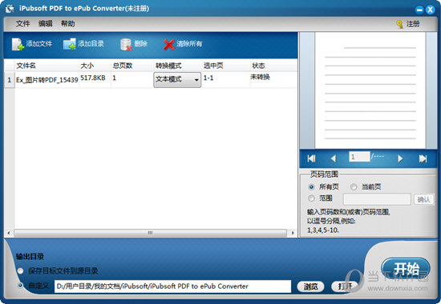Open the 帮助 menu

pyautogui.click(x=68, y=23)
